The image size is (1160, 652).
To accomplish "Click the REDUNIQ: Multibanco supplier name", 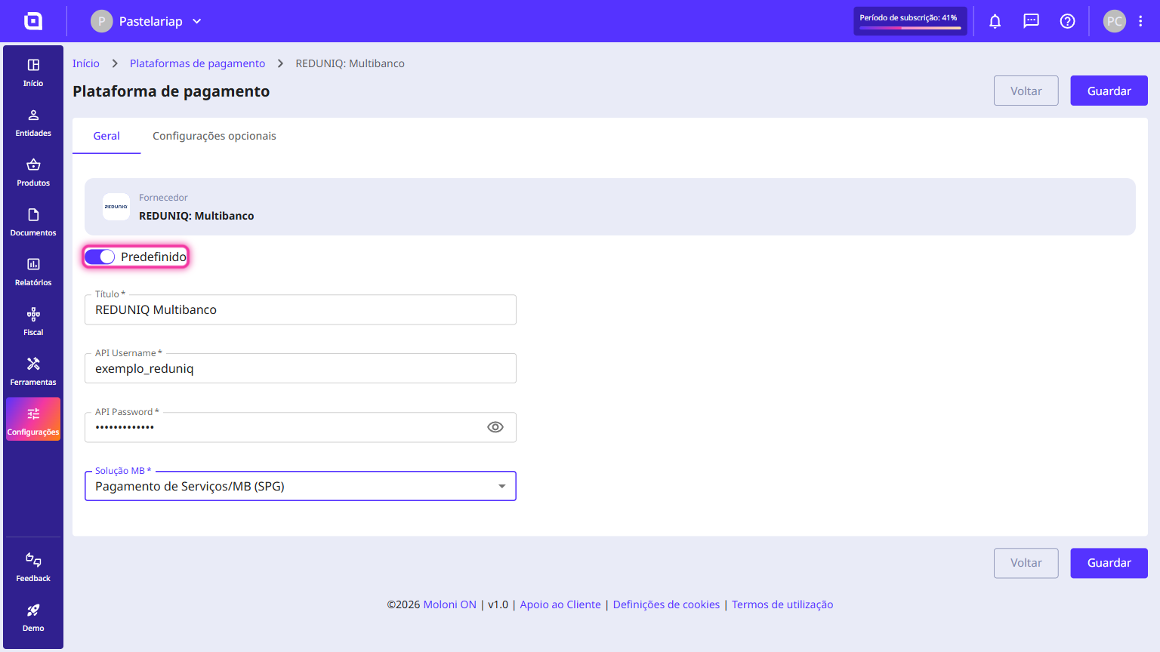I will [196, 216].
